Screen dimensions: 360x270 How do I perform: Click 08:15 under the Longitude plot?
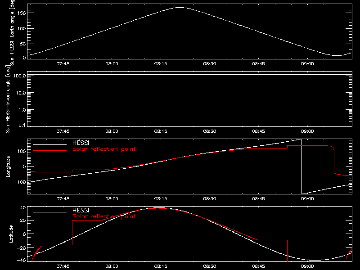pyautogui.click(x=161, y=199)
